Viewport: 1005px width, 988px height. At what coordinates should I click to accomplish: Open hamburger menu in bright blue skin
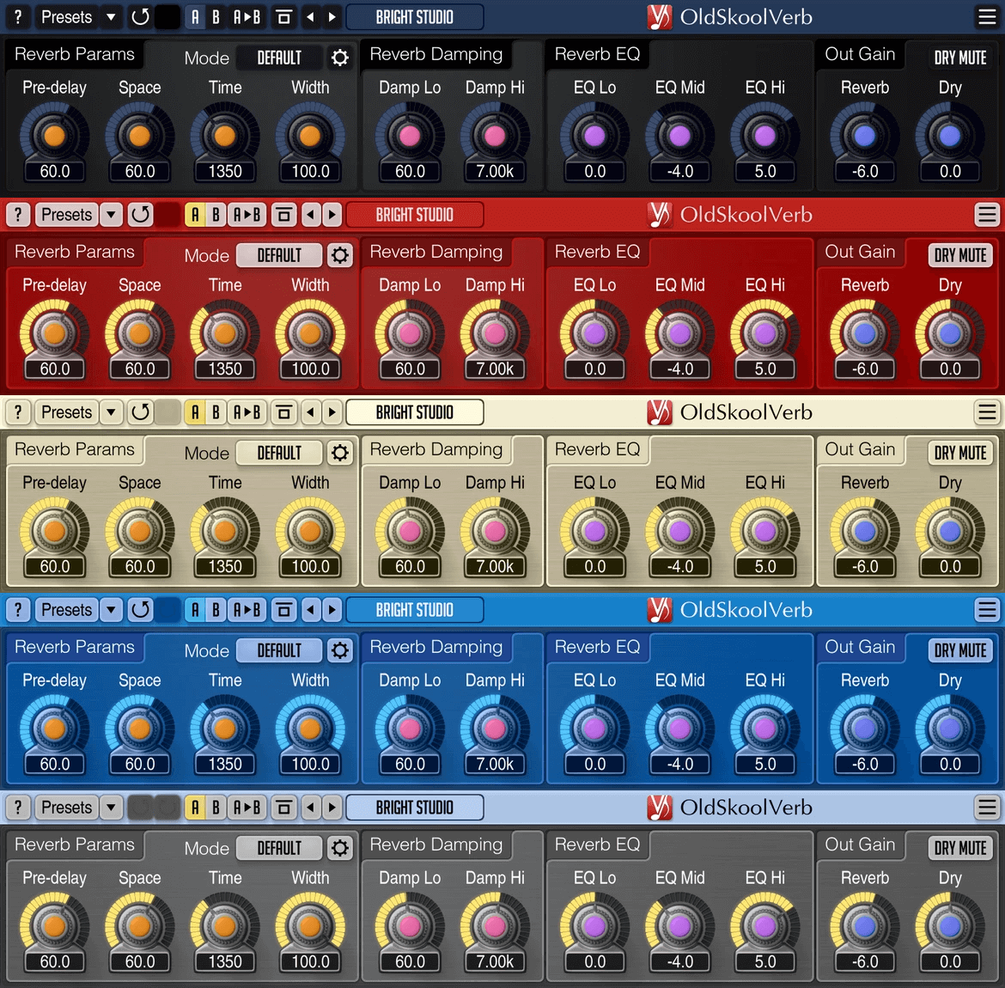click(986, 610)
